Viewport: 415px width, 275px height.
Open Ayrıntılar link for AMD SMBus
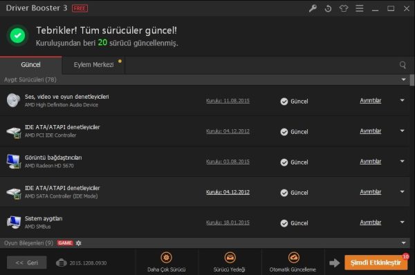[371, 222]
